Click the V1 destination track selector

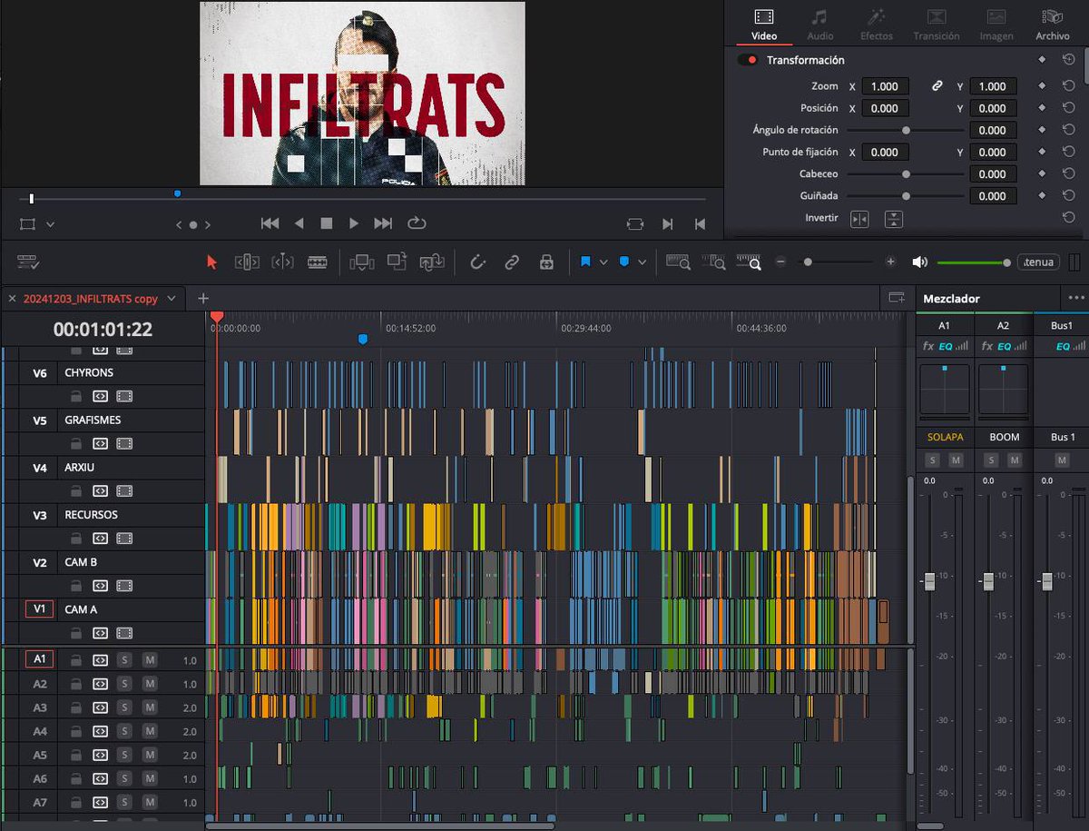click(39, 609)
